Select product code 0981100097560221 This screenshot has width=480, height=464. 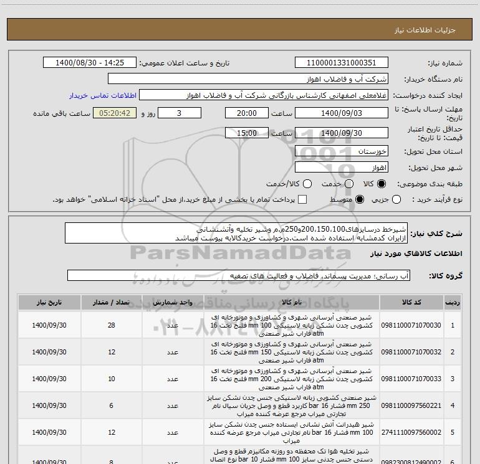411,405
